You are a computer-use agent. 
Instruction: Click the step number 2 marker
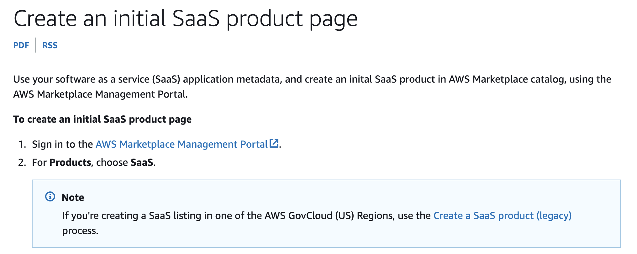(x=22, y=162)
